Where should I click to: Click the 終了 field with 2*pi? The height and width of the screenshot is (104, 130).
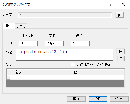click(x=80, y=43)
